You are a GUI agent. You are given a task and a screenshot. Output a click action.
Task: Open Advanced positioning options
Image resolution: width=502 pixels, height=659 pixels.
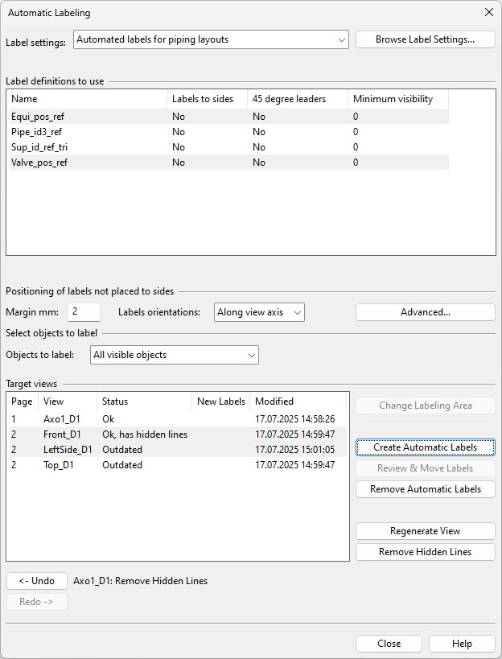pyautogui.click(x=425, y=312)
